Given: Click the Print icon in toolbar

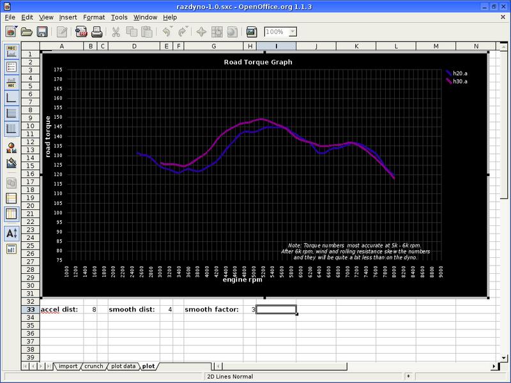Looking at the screenshot, I should (x=96, y=31).
